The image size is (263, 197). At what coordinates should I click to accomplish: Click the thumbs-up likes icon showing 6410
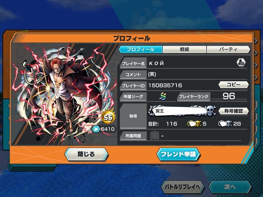96,129
